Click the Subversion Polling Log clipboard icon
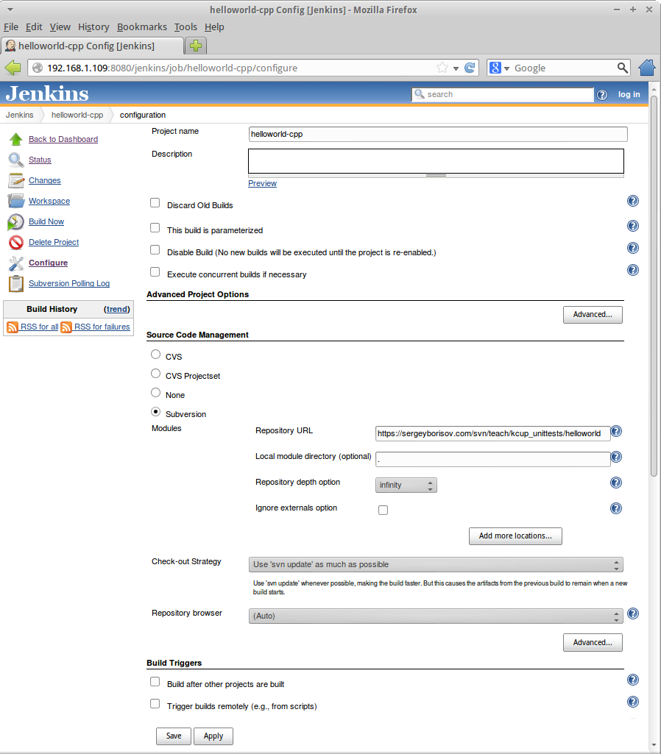The width and height of the screenshot is (661, 754). point(16,284)
